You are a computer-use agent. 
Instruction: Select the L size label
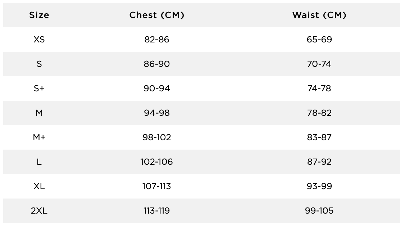39,162
